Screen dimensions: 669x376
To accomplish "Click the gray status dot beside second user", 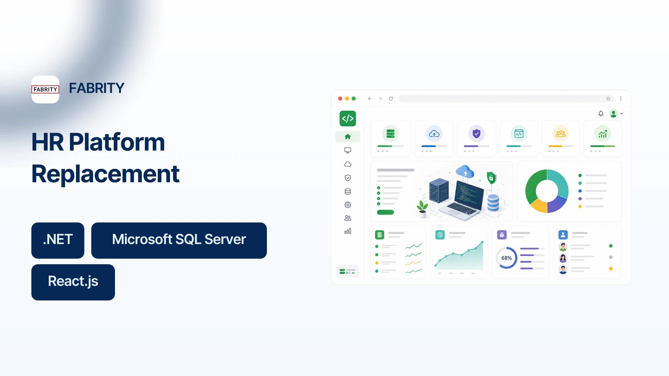I will [610, 257].
